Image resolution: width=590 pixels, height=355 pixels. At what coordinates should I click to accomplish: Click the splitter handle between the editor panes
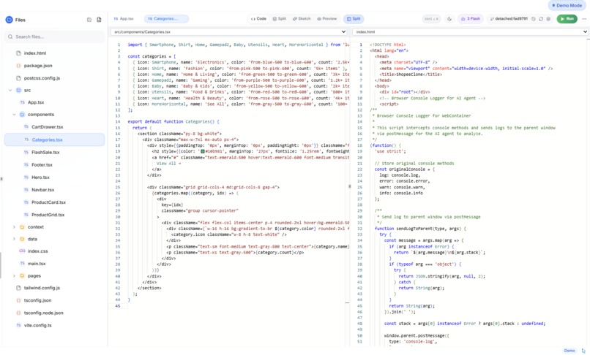pos(350,186)
